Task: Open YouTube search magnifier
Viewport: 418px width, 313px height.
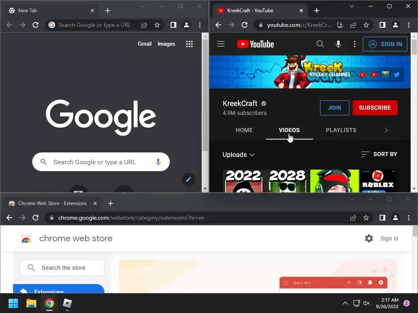Action: coord(320,44)
